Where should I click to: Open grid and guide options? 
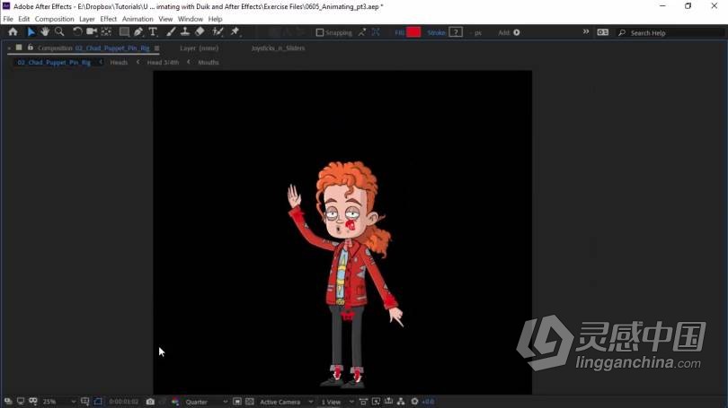(x=85, y=401)
